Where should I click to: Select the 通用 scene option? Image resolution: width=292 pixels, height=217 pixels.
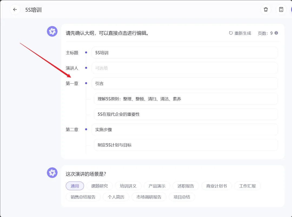tap(75, 186)
